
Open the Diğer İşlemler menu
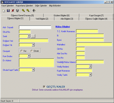click(x=41, y=6)
